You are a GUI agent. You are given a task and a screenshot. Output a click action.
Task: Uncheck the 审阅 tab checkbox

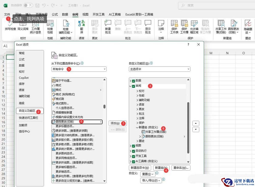click(134, 86)
